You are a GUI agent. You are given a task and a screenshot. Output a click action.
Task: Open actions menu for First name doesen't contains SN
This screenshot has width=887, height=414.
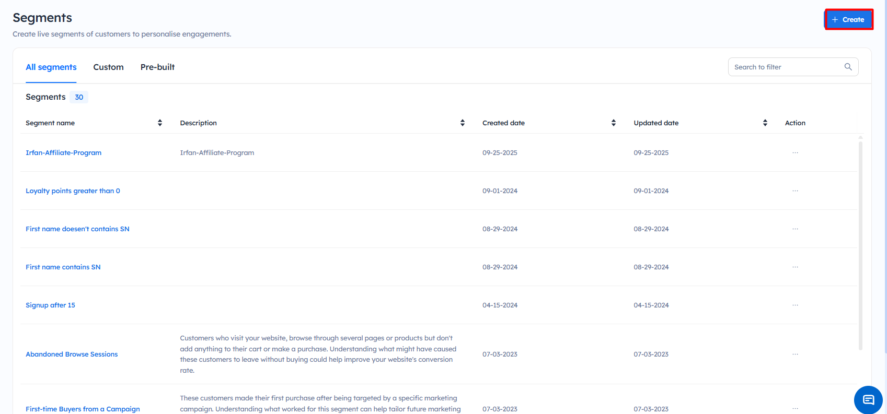click(794, 229)
